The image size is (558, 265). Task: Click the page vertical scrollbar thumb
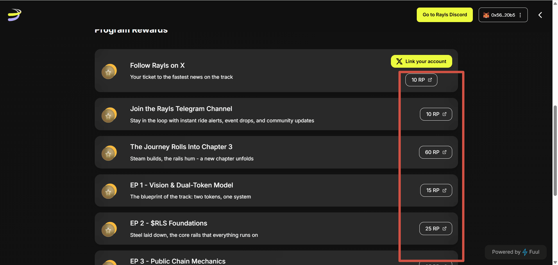pos(555,151)
